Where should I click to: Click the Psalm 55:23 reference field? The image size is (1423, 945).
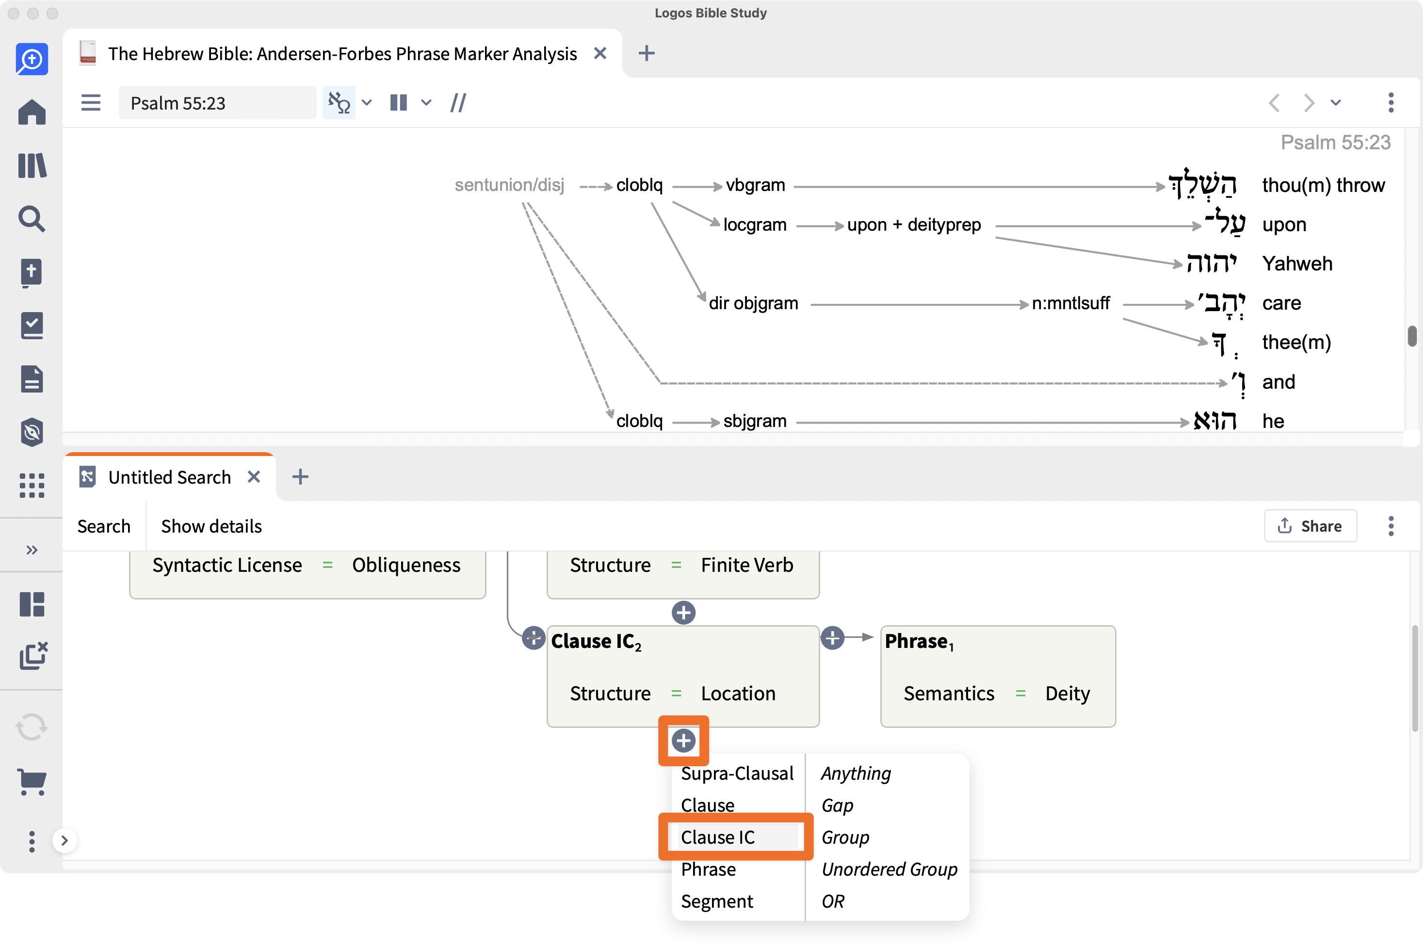click(217, 103)
